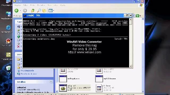Click the red X delete task icon
The width and height of the screenshot is (170, 95).
(x=18, y=46)
